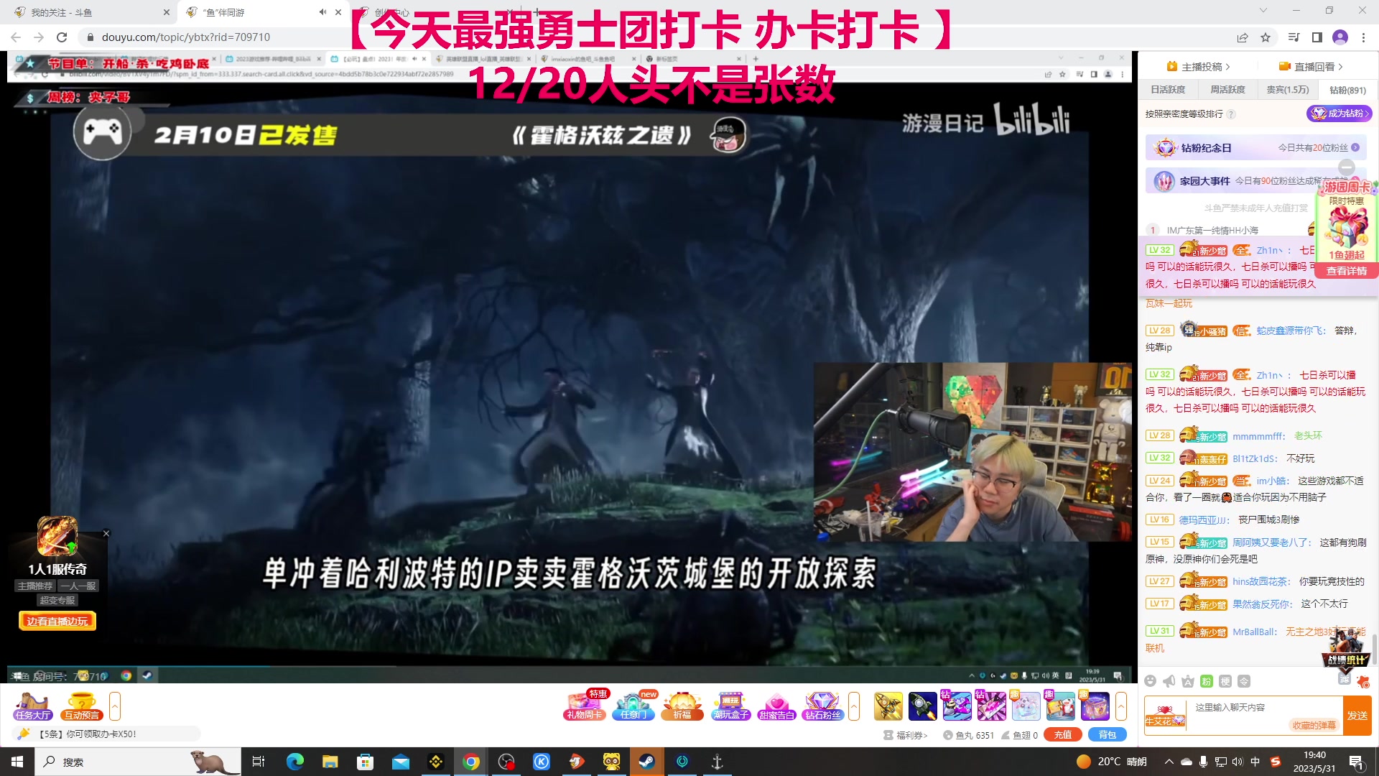This screenshot has height=776, width=1379.
Task: Open the 甜蜜告白 sweet confession icon
Action: 777,706
